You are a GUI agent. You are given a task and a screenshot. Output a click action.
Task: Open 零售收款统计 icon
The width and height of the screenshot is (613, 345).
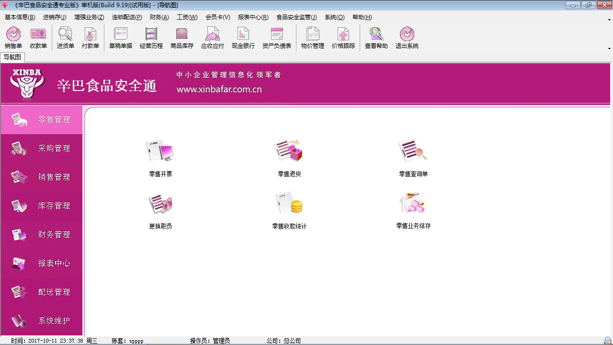(x=289, y=210)
